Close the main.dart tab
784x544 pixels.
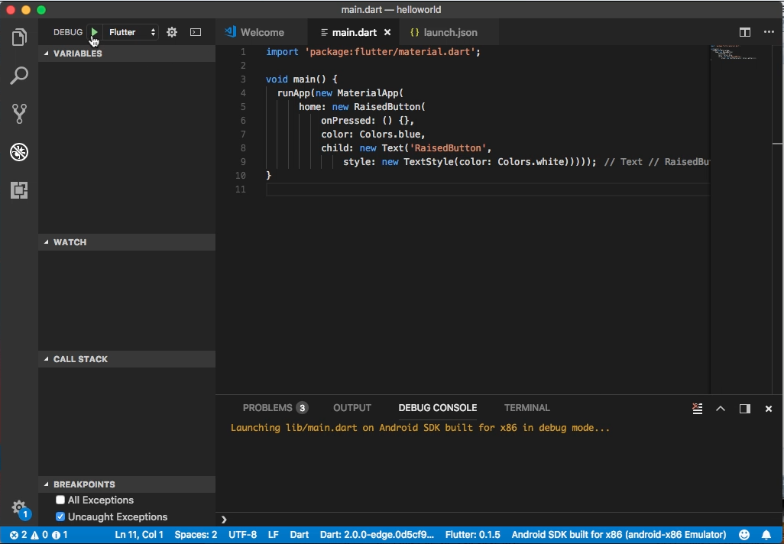pyautogui.click(x=387, y=32)
